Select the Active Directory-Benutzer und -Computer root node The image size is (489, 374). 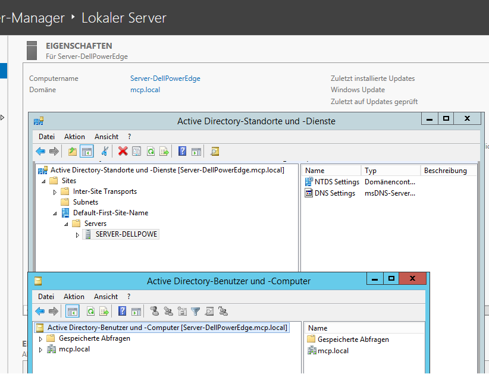tap(162, 328)
